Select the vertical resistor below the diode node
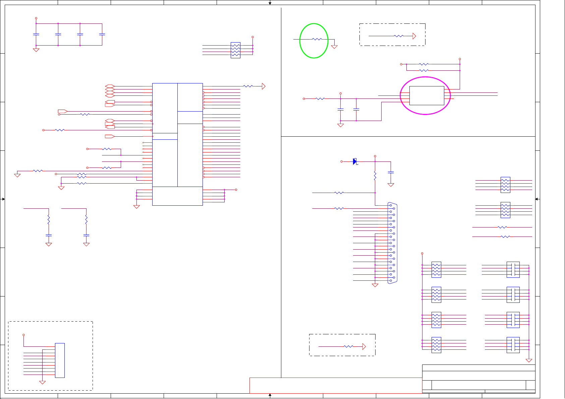This screenshot has height=399, width=565. point(375,176)
